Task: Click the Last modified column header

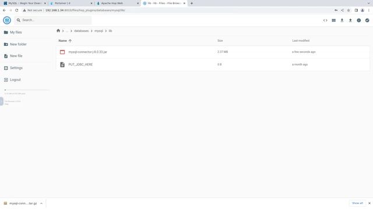Action: (x=301, y=41)
